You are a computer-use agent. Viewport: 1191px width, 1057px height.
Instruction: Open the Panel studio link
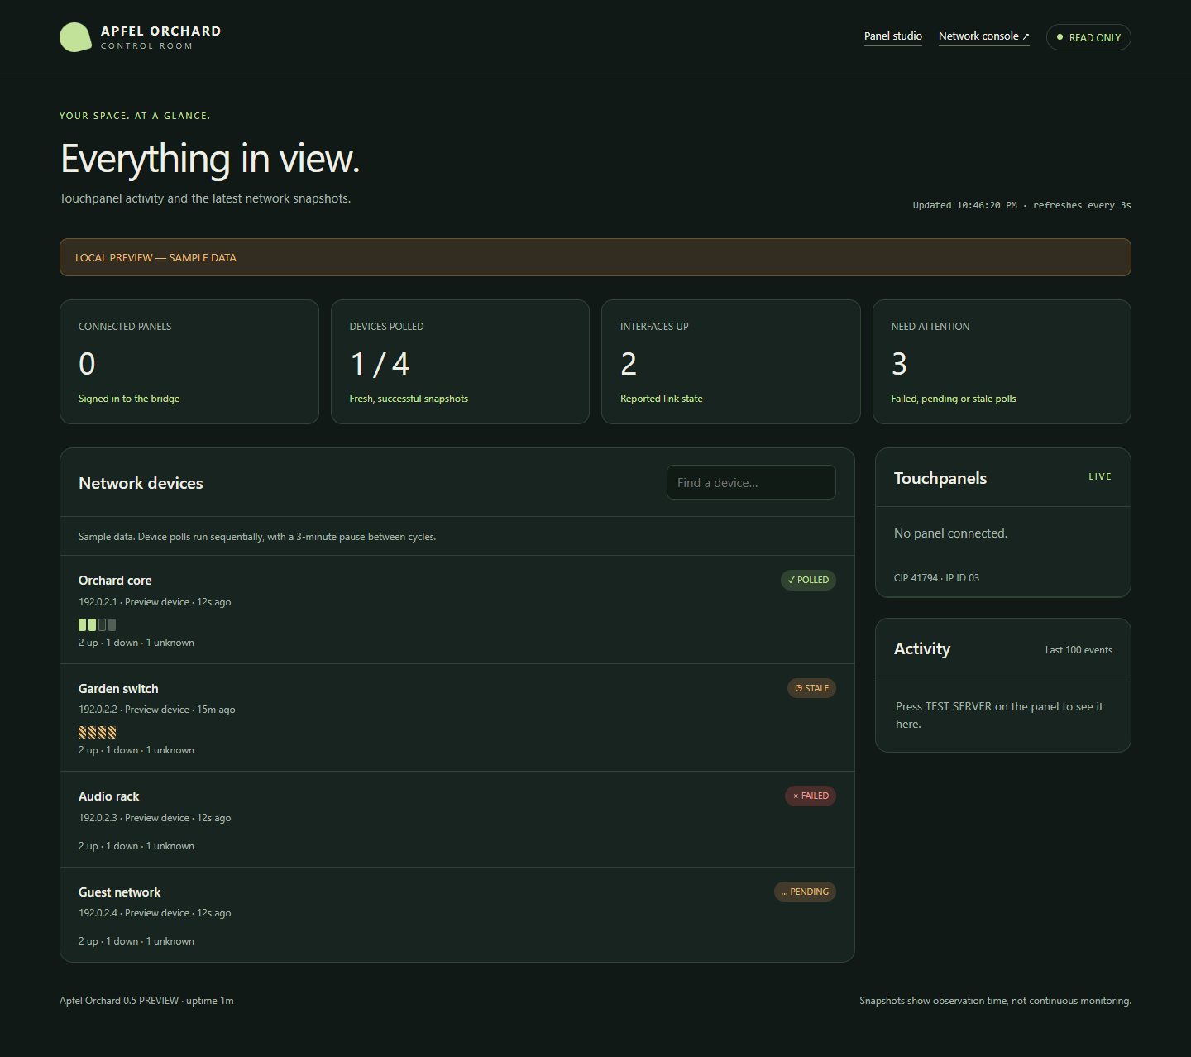tap(893, 36)
